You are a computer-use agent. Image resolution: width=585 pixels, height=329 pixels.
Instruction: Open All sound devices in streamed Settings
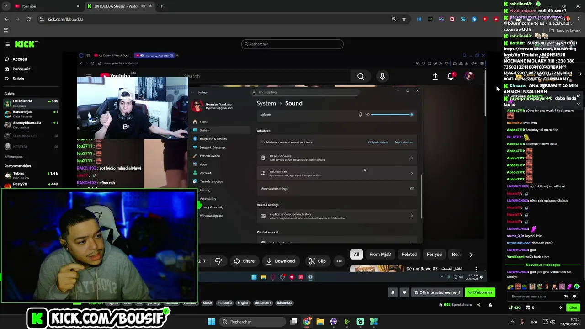pyautogui.click(x=337, y=158)
